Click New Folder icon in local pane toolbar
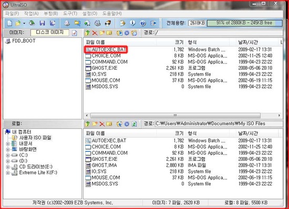 [x=95, y=124]
